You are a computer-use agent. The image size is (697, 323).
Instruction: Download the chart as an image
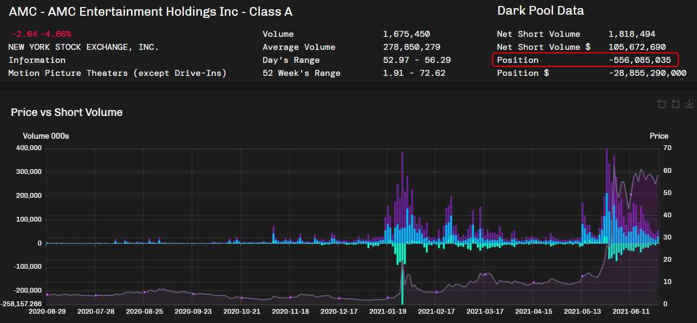tap(689, 104)
